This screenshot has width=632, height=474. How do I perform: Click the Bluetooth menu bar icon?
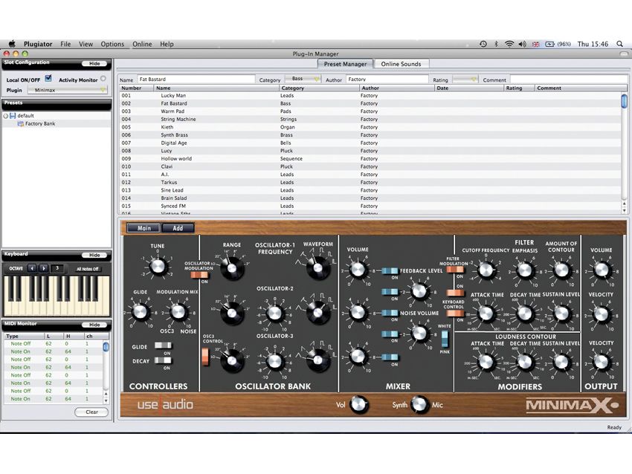tap(496, 44)
